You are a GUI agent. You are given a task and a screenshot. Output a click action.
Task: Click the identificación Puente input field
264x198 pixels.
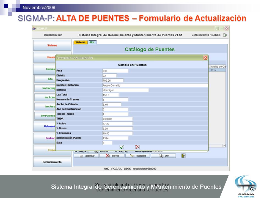pos(115,138)
